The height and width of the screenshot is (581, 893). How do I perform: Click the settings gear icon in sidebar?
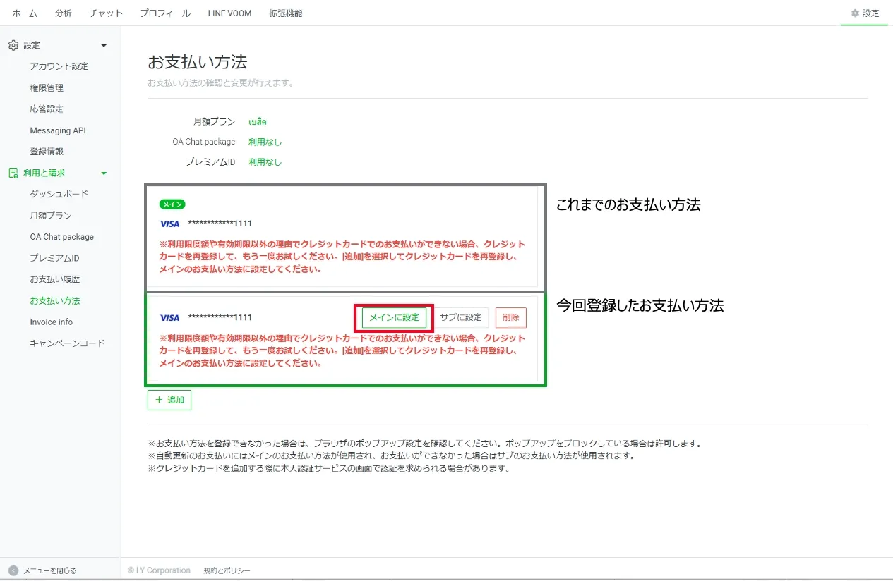pos(13,45)
